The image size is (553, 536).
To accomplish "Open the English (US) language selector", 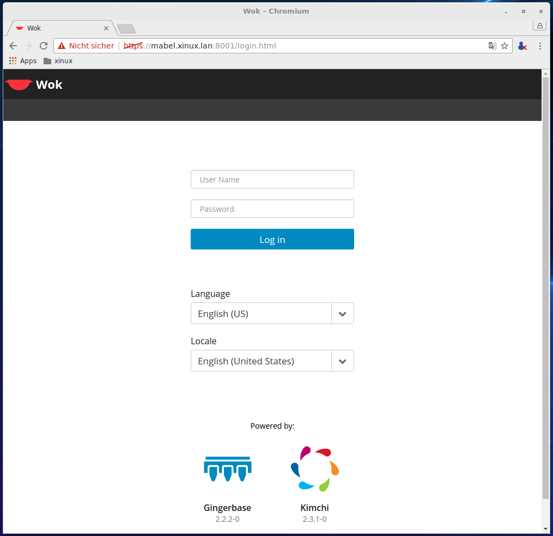I will tap(261, 314).
